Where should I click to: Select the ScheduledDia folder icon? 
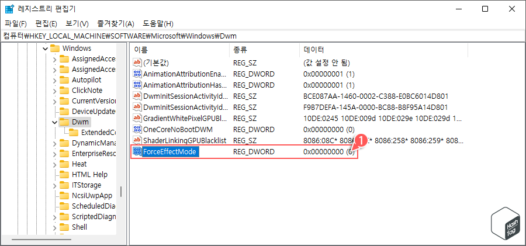click(64, 206)
